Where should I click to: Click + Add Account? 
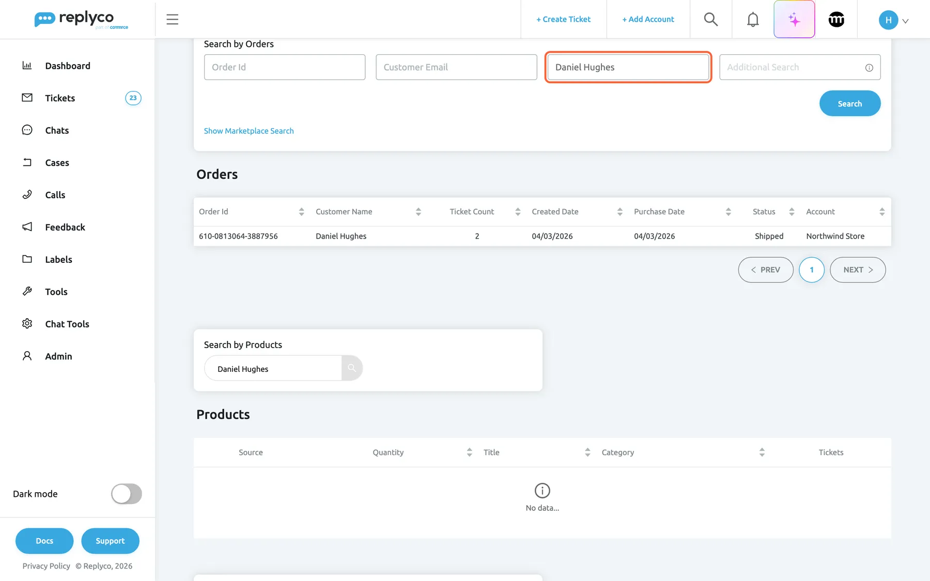(648, 20)
